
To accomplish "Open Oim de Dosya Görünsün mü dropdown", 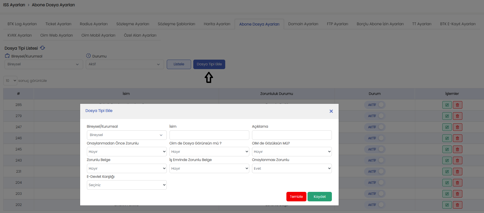I will pos(209,152).
